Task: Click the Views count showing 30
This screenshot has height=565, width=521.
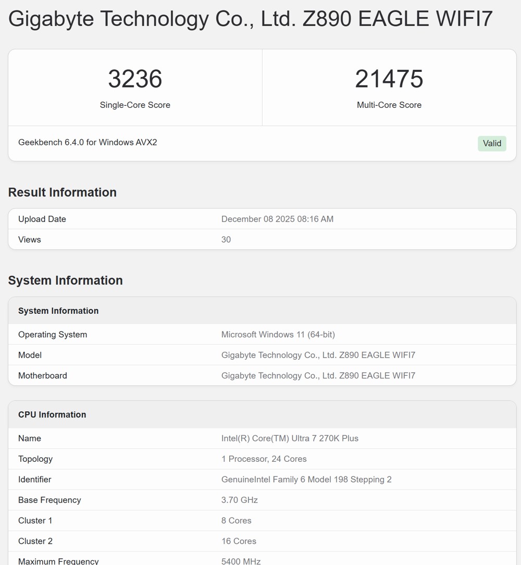Action: (226, 240)
